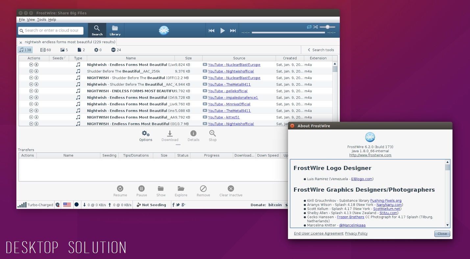The width and height of the screenshot is (470, 259).
Task: Expand the Search tools panel
Action: coord(321,50)
